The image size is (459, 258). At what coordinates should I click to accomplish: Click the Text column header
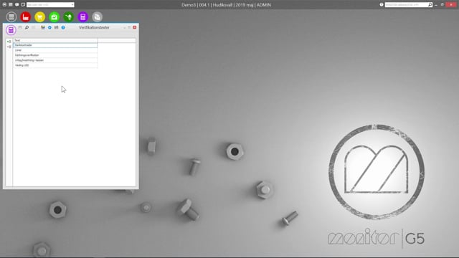(56, 40)
